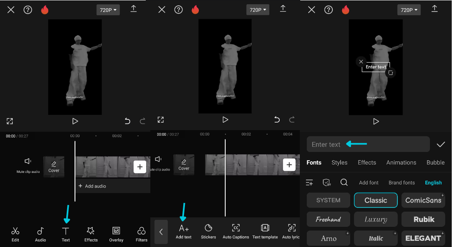Add a clip with plus button, left panel
The height and width of the screenshot is (247, 453).
tap(140, 167)
